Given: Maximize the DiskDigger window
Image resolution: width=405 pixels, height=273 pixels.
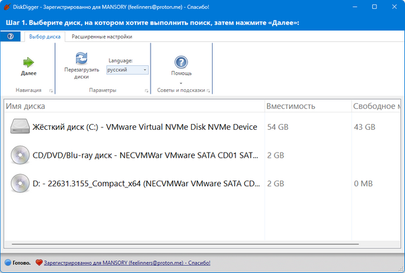Looking at the screenshot, I should point(374,7).
